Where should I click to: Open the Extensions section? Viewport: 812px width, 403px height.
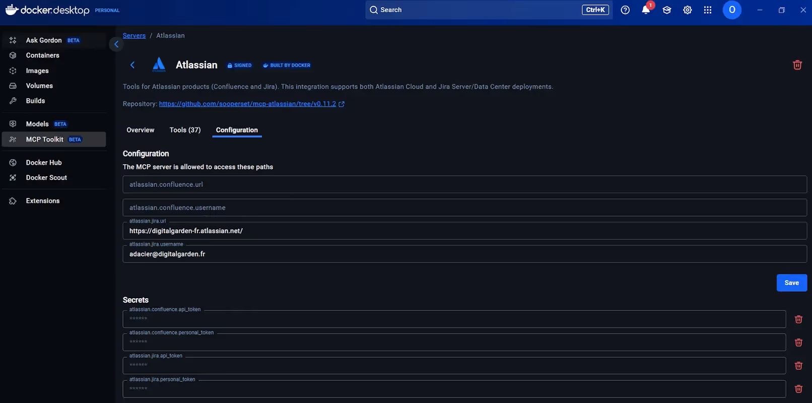point(54,201)
